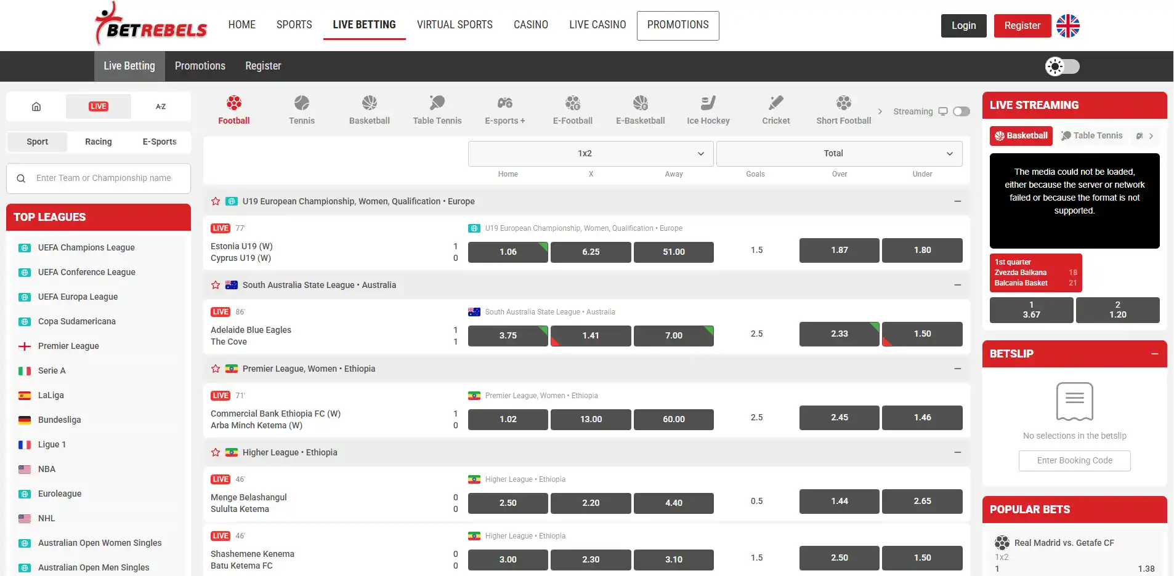Open the CASINO menu item
This screenshot has height=576, width=1174.
coord(531,25)
